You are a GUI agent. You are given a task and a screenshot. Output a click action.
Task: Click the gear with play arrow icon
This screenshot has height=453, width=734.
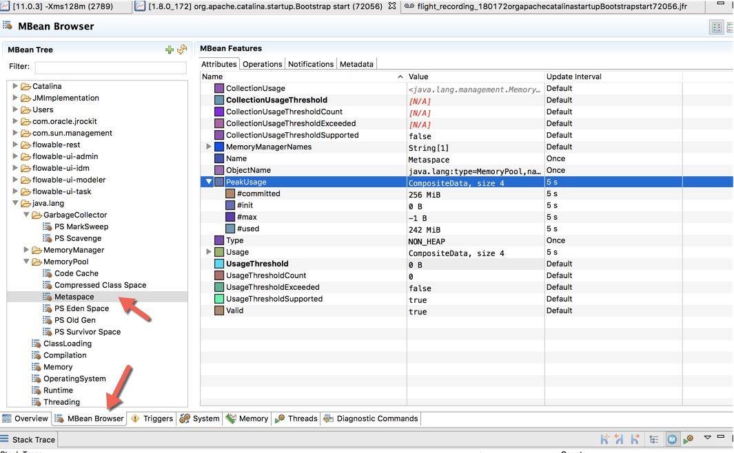[688, 439]
